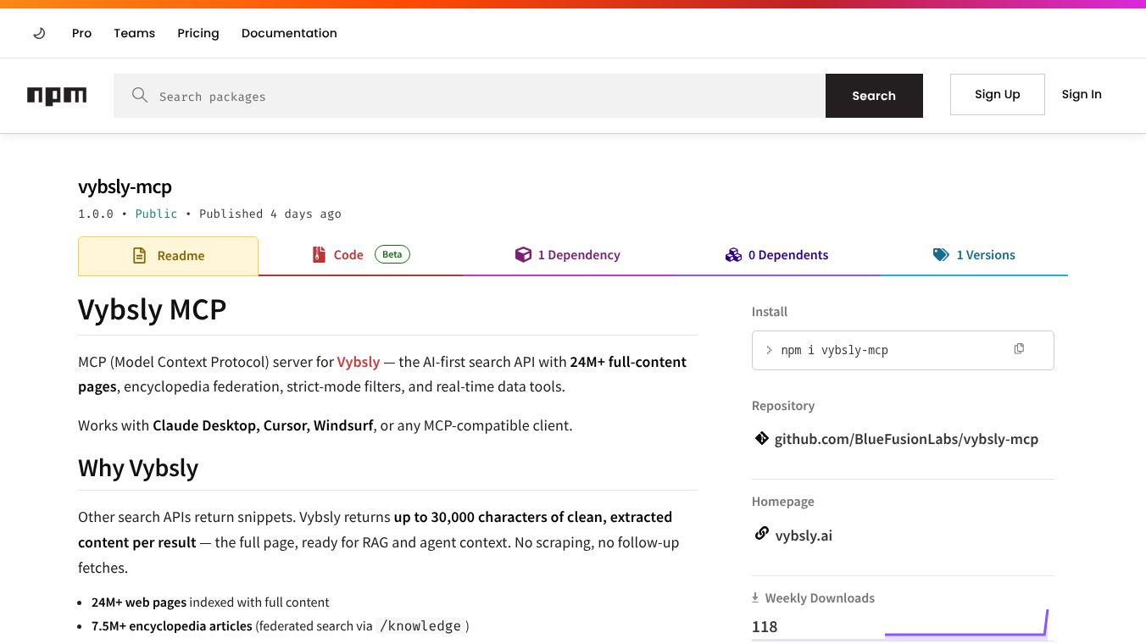Click the weekly downloads count 118
This screenshot has width=1146, height=644.
[765, 627]
